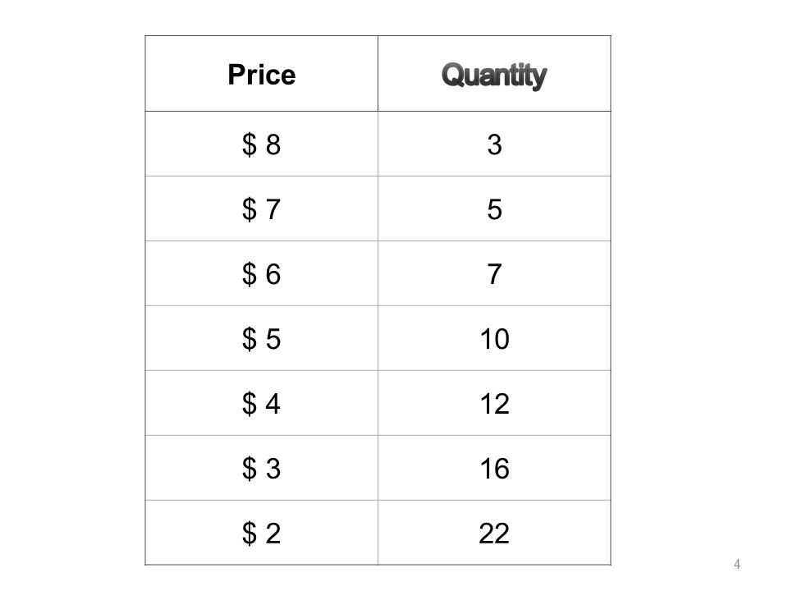The width and height of the screenshot is (788, 591).
Task: Click the slide number 4
Action: pos(737,565)
